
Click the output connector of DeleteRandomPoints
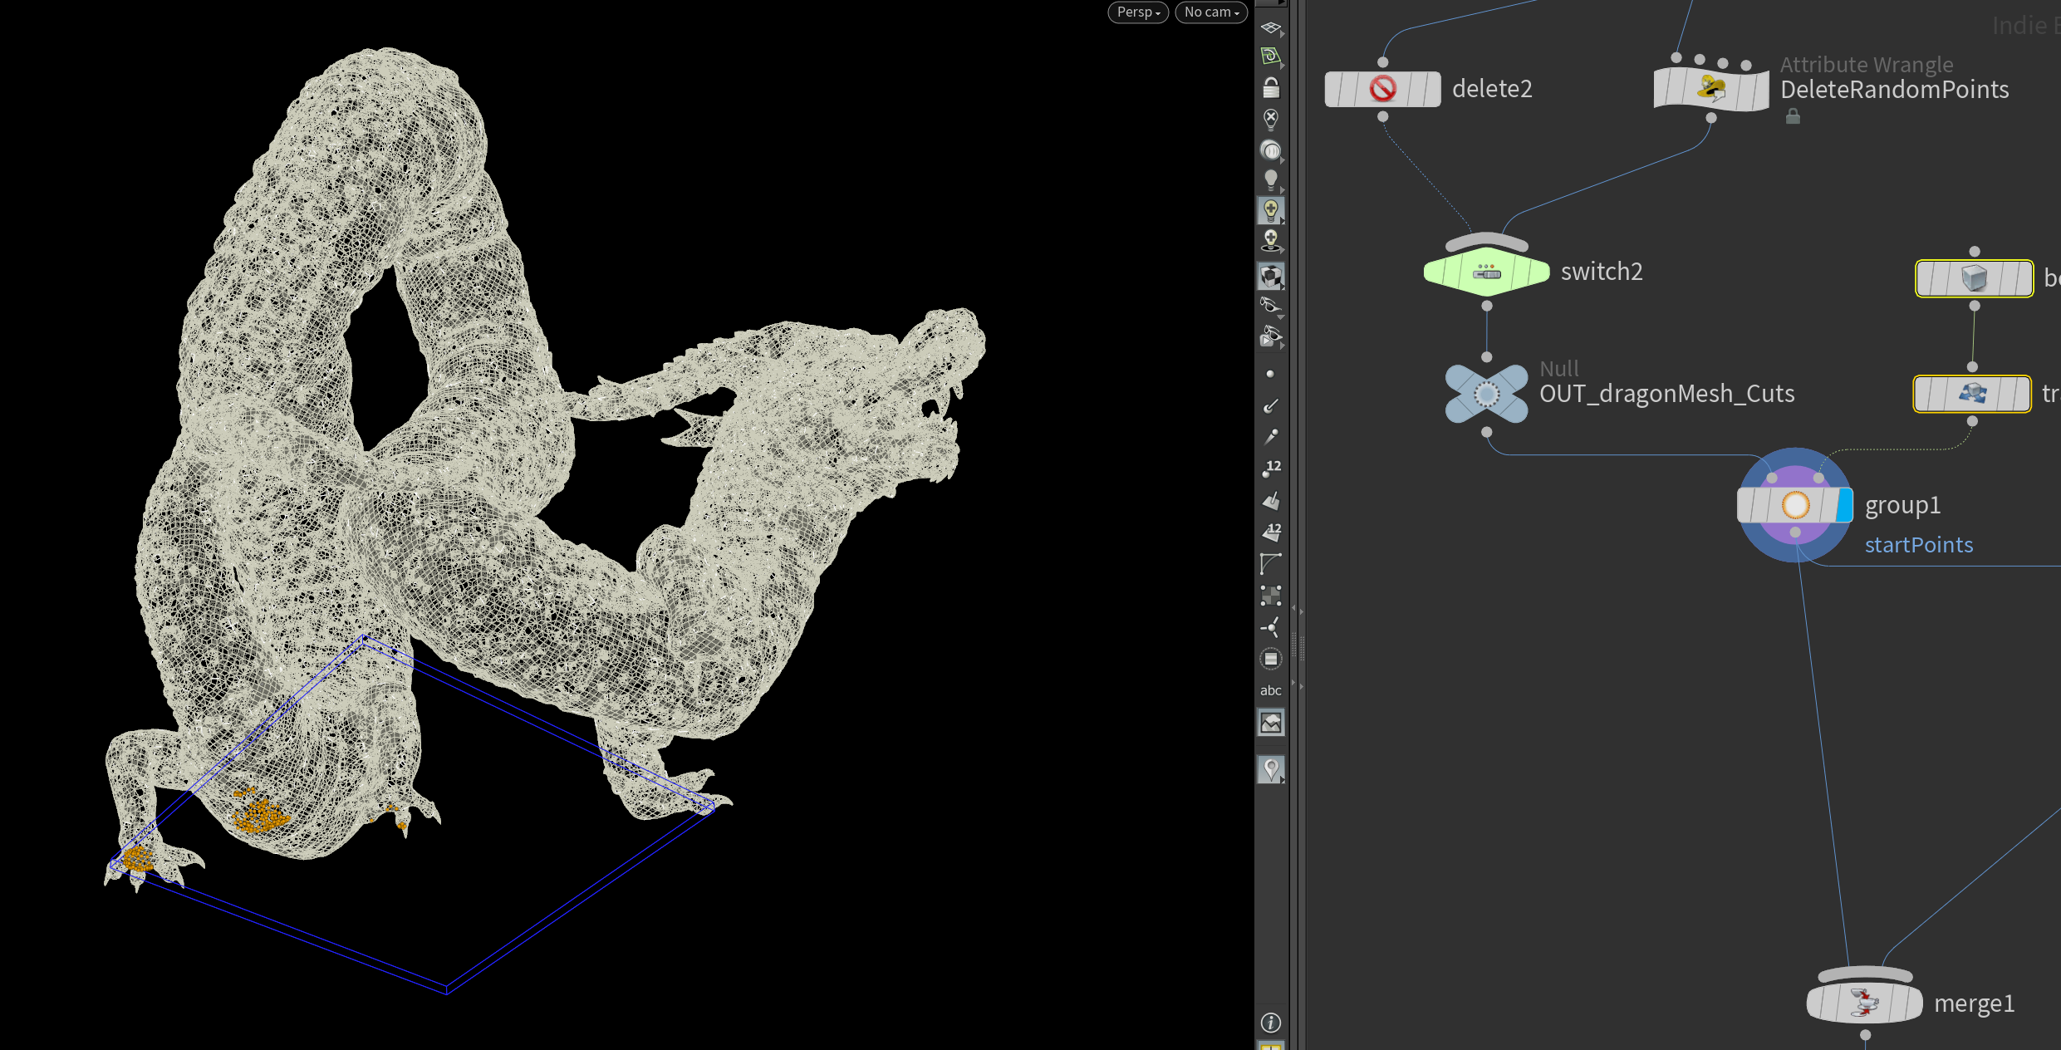pos(1711,118)
